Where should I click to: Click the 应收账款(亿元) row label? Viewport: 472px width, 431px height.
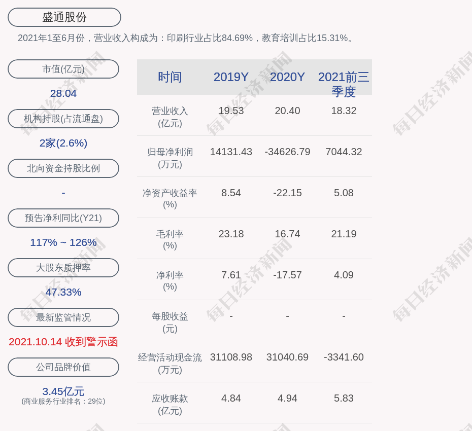(170, 405)
